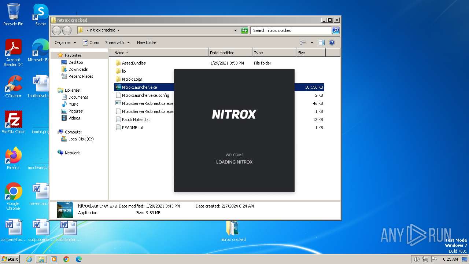
Task: Open Videos library in navigation pane
Action: [x=74, y=118]
